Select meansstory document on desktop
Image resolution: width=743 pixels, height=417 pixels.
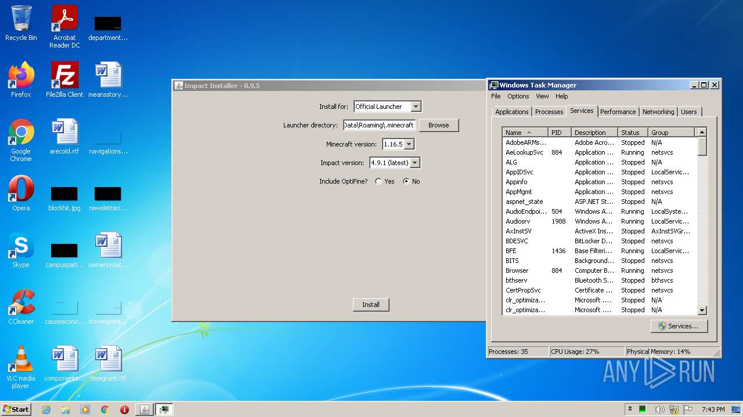pos(108,80)
